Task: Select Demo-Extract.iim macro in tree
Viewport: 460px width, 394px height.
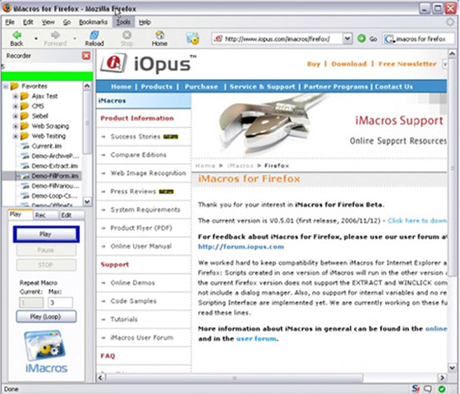Action: [54, 166]
